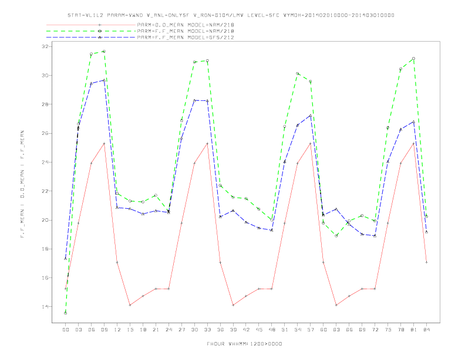The height and width of the screenshot is (359, 465).
Task: Click y-axis tick label 32
Action: [x=45, y=46]
